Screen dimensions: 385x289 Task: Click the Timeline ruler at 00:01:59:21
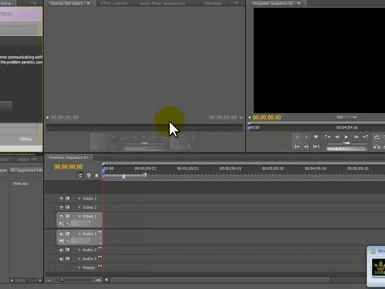188,169
